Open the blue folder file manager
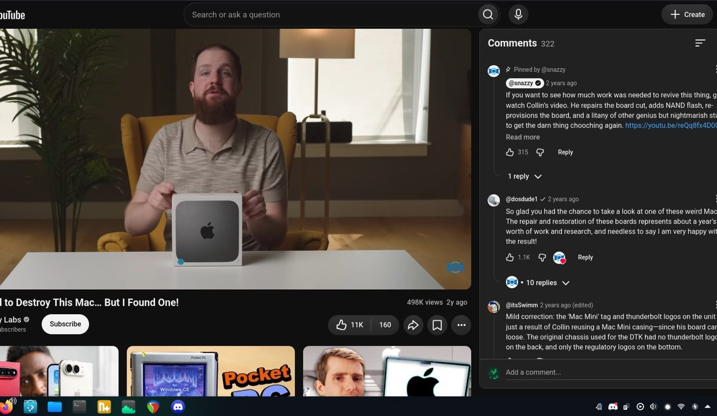The image size is (717, 416). 55,407
